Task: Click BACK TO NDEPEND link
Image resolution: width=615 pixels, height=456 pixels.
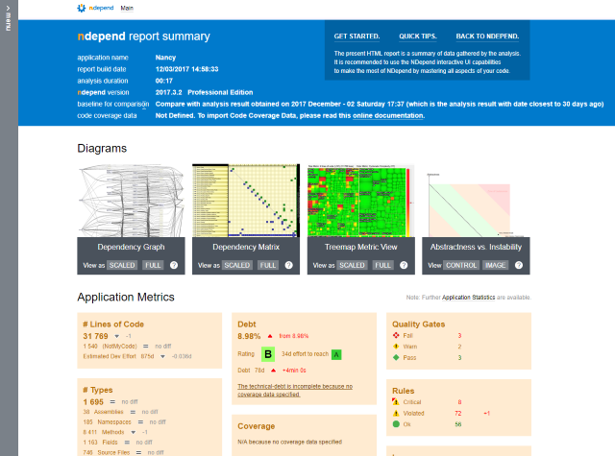Action: point(487,36)
